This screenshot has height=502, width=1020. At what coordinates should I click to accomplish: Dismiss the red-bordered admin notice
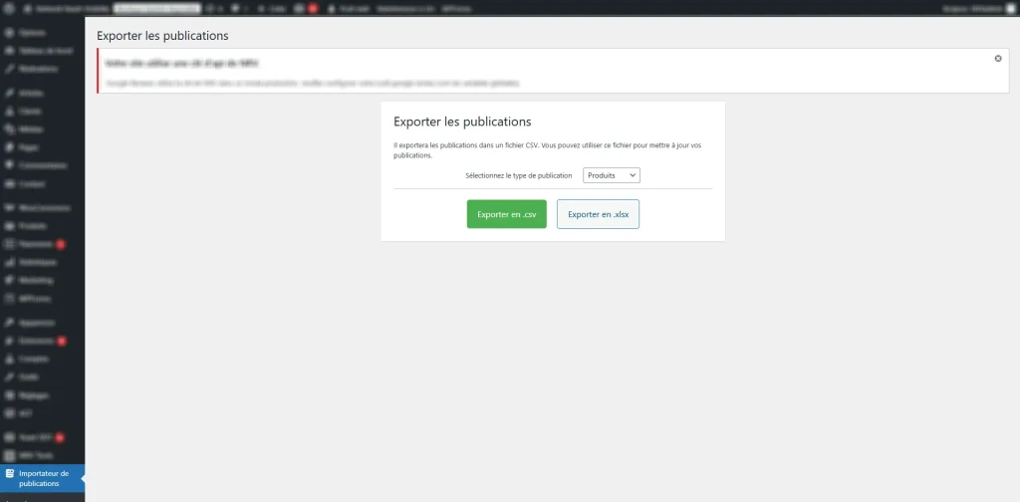(998, 59)
